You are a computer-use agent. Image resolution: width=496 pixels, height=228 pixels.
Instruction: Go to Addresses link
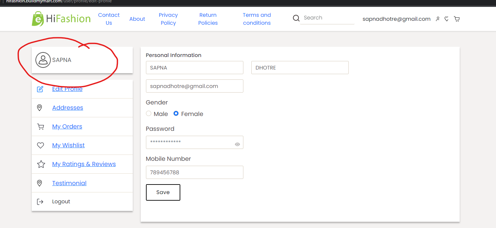pyautogui.click(x=68, y=108)
